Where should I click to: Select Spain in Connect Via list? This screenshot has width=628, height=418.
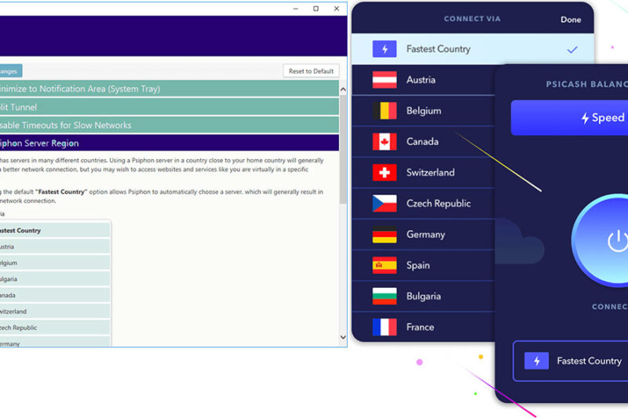point(423,265)
